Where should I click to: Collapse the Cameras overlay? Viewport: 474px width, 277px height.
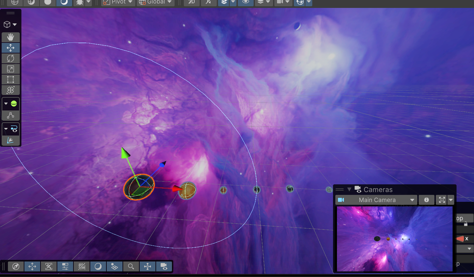[349, 189]
